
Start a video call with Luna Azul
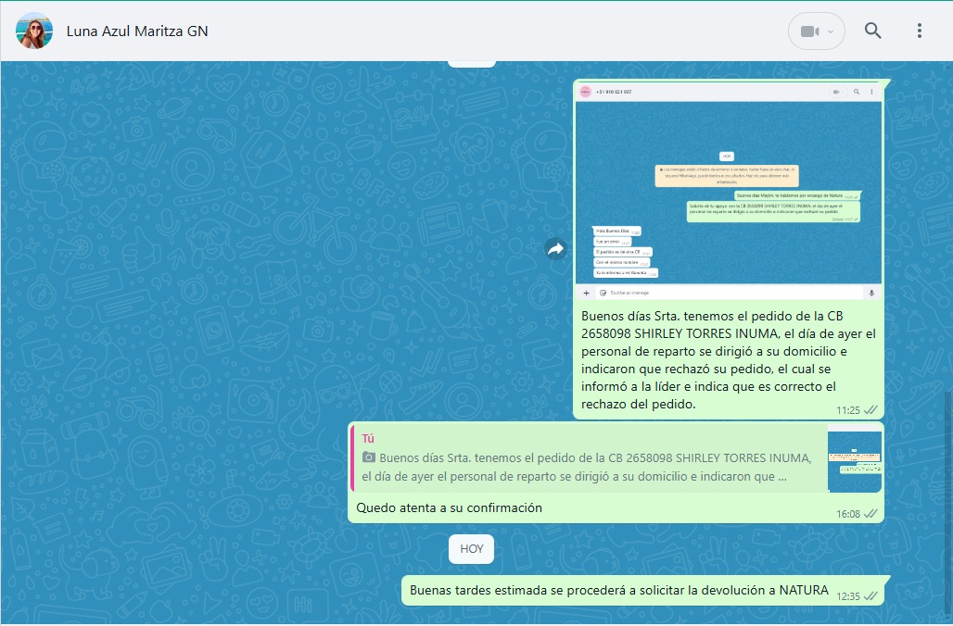809,31
